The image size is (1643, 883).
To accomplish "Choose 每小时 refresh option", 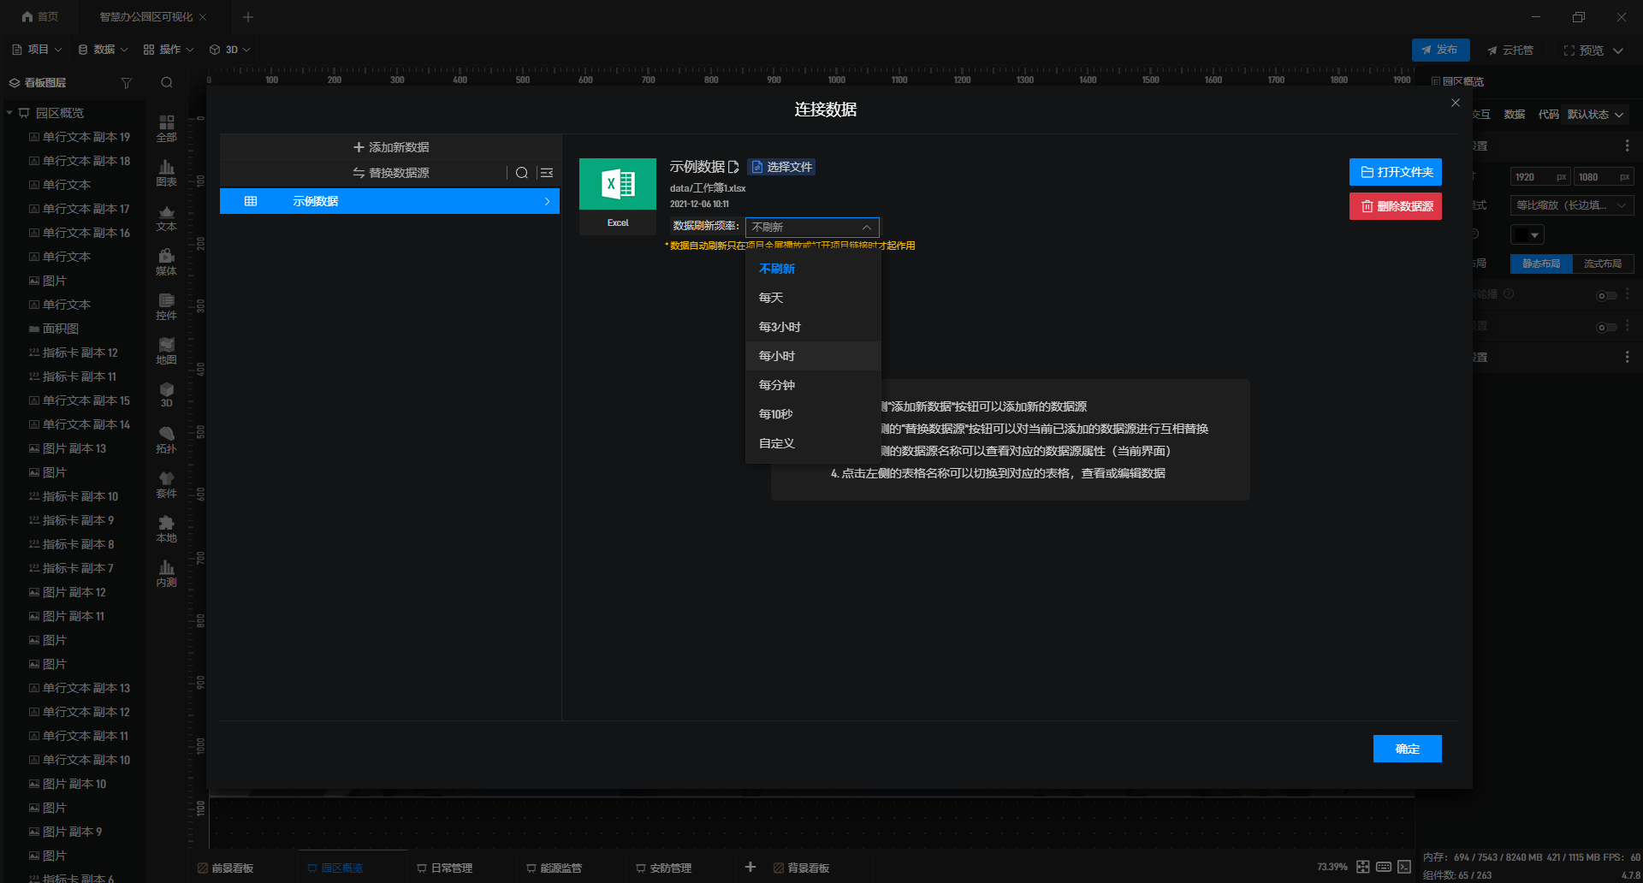I will point(813,356).
